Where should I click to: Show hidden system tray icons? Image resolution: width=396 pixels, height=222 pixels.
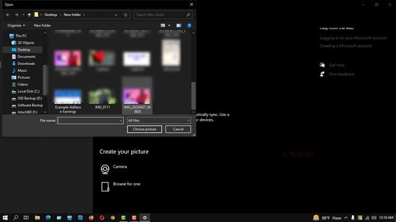[x=346, y=218]
